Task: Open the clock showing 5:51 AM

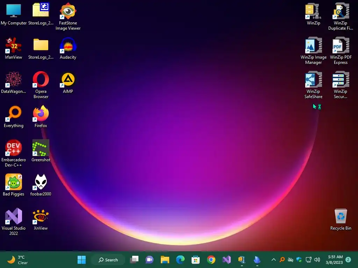Action: pos(335,260)
